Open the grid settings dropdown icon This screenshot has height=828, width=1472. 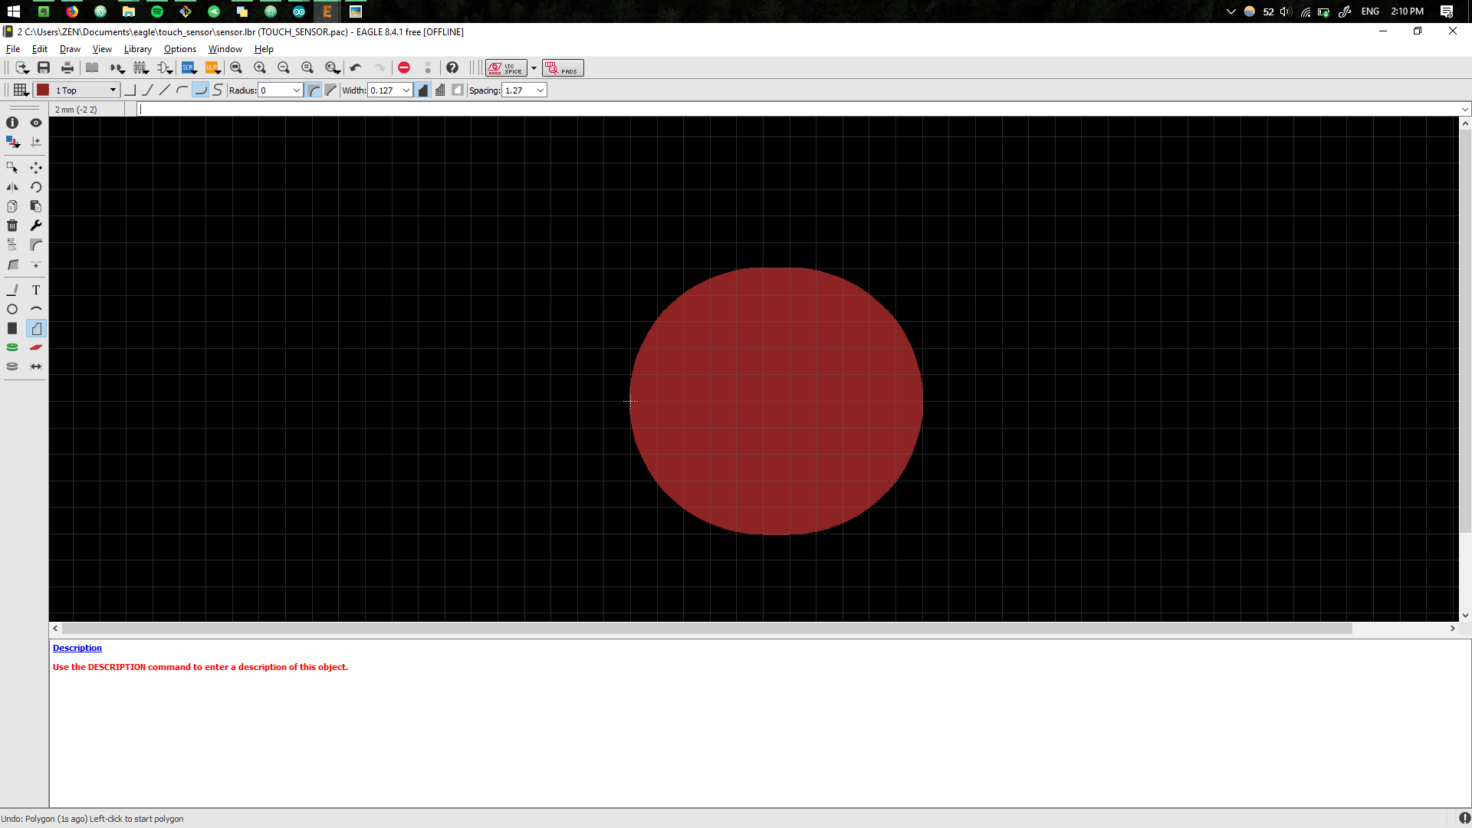point(21,90)
